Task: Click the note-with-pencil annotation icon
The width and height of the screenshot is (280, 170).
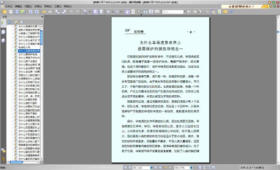Action: 213,12
